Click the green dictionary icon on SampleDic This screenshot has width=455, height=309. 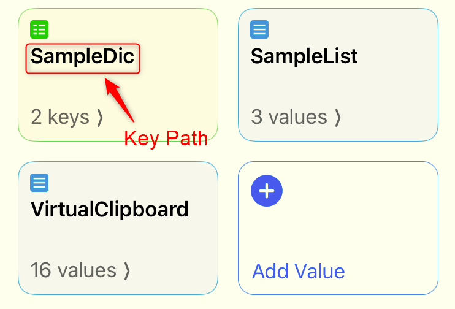[40, 29]
